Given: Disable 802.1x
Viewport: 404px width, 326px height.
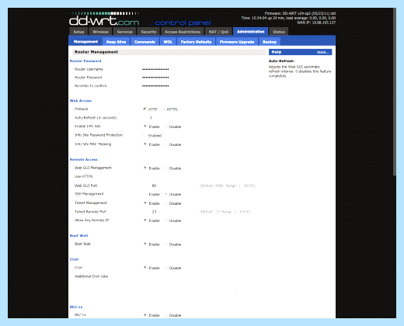Looking at the screenshot, I should click(165, 315).
